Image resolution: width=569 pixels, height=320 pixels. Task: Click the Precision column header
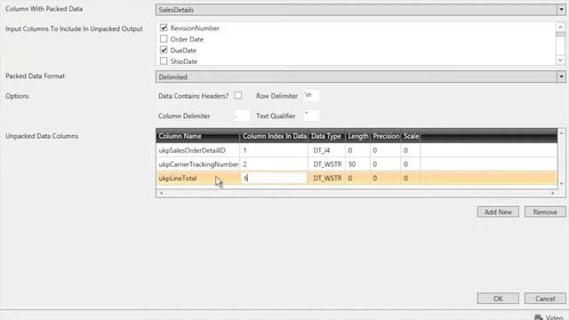click(x=386, y=136)
